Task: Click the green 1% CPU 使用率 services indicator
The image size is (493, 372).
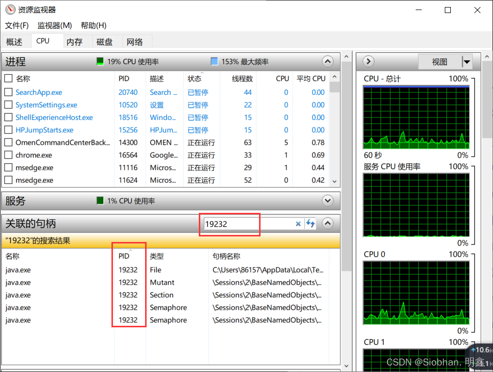Action: (x=100, y=200)
